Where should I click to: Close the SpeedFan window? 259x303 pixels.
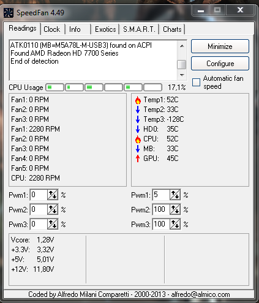coord(240,10)
